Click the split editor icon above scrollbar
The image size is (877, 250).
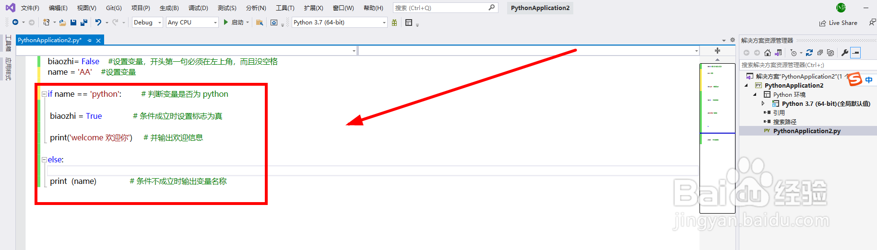[717, 51]
